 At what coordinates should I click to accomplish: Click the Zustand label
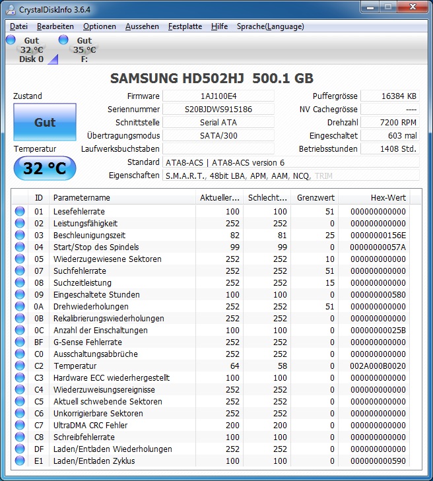point(27,96)
